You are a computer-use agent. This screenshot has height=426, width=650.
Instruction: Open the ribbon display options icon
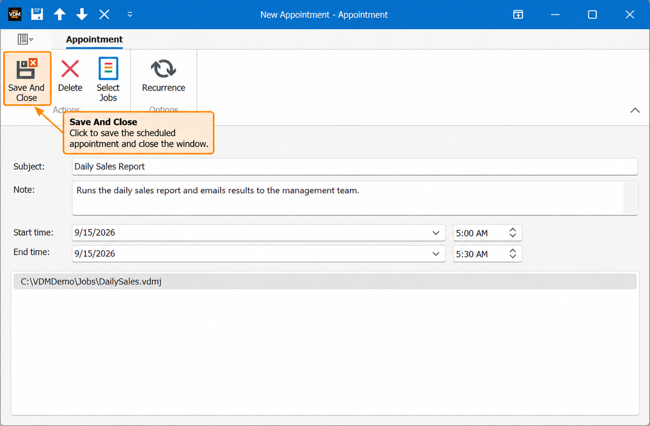(518, 15)
